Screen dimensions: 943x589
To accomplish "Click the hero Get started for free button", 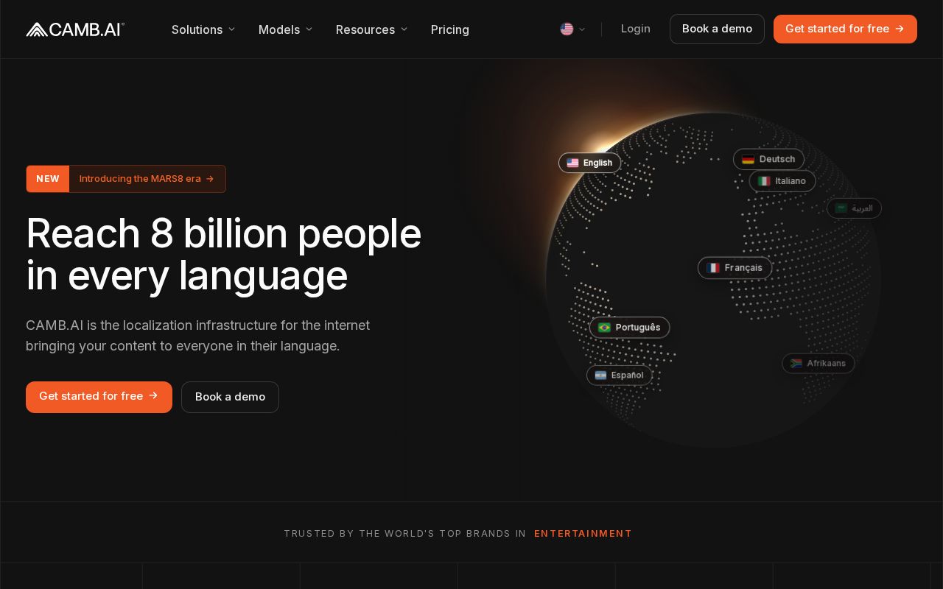I will coord(99,397).
